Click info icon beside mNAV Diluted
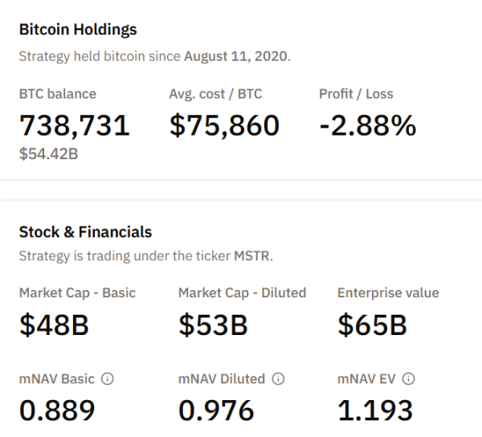Image resolution: width=482 pixels, height=437 pixels. [x=279, y=379]
